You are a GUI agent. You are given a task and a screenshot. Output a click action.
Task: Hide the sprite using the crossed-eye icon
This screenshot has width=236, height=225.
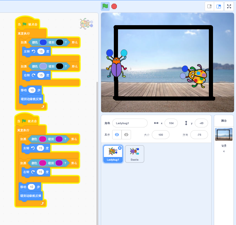pyautogui.click(x=126, y=135)
